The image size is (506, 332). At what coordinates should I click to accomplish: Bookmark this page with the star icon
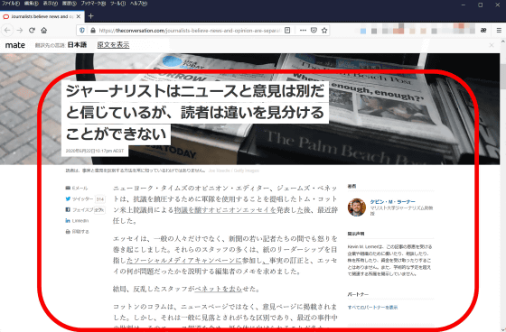(x=324, y=31)
